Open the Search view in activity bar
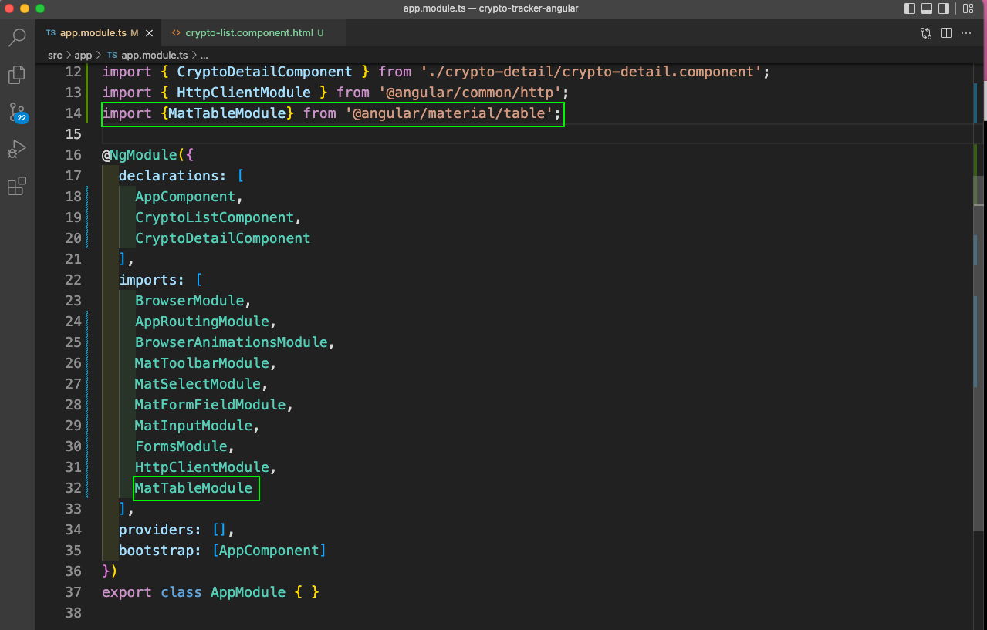The width and height of the screenshot is (987, 630). pos(17,37)
